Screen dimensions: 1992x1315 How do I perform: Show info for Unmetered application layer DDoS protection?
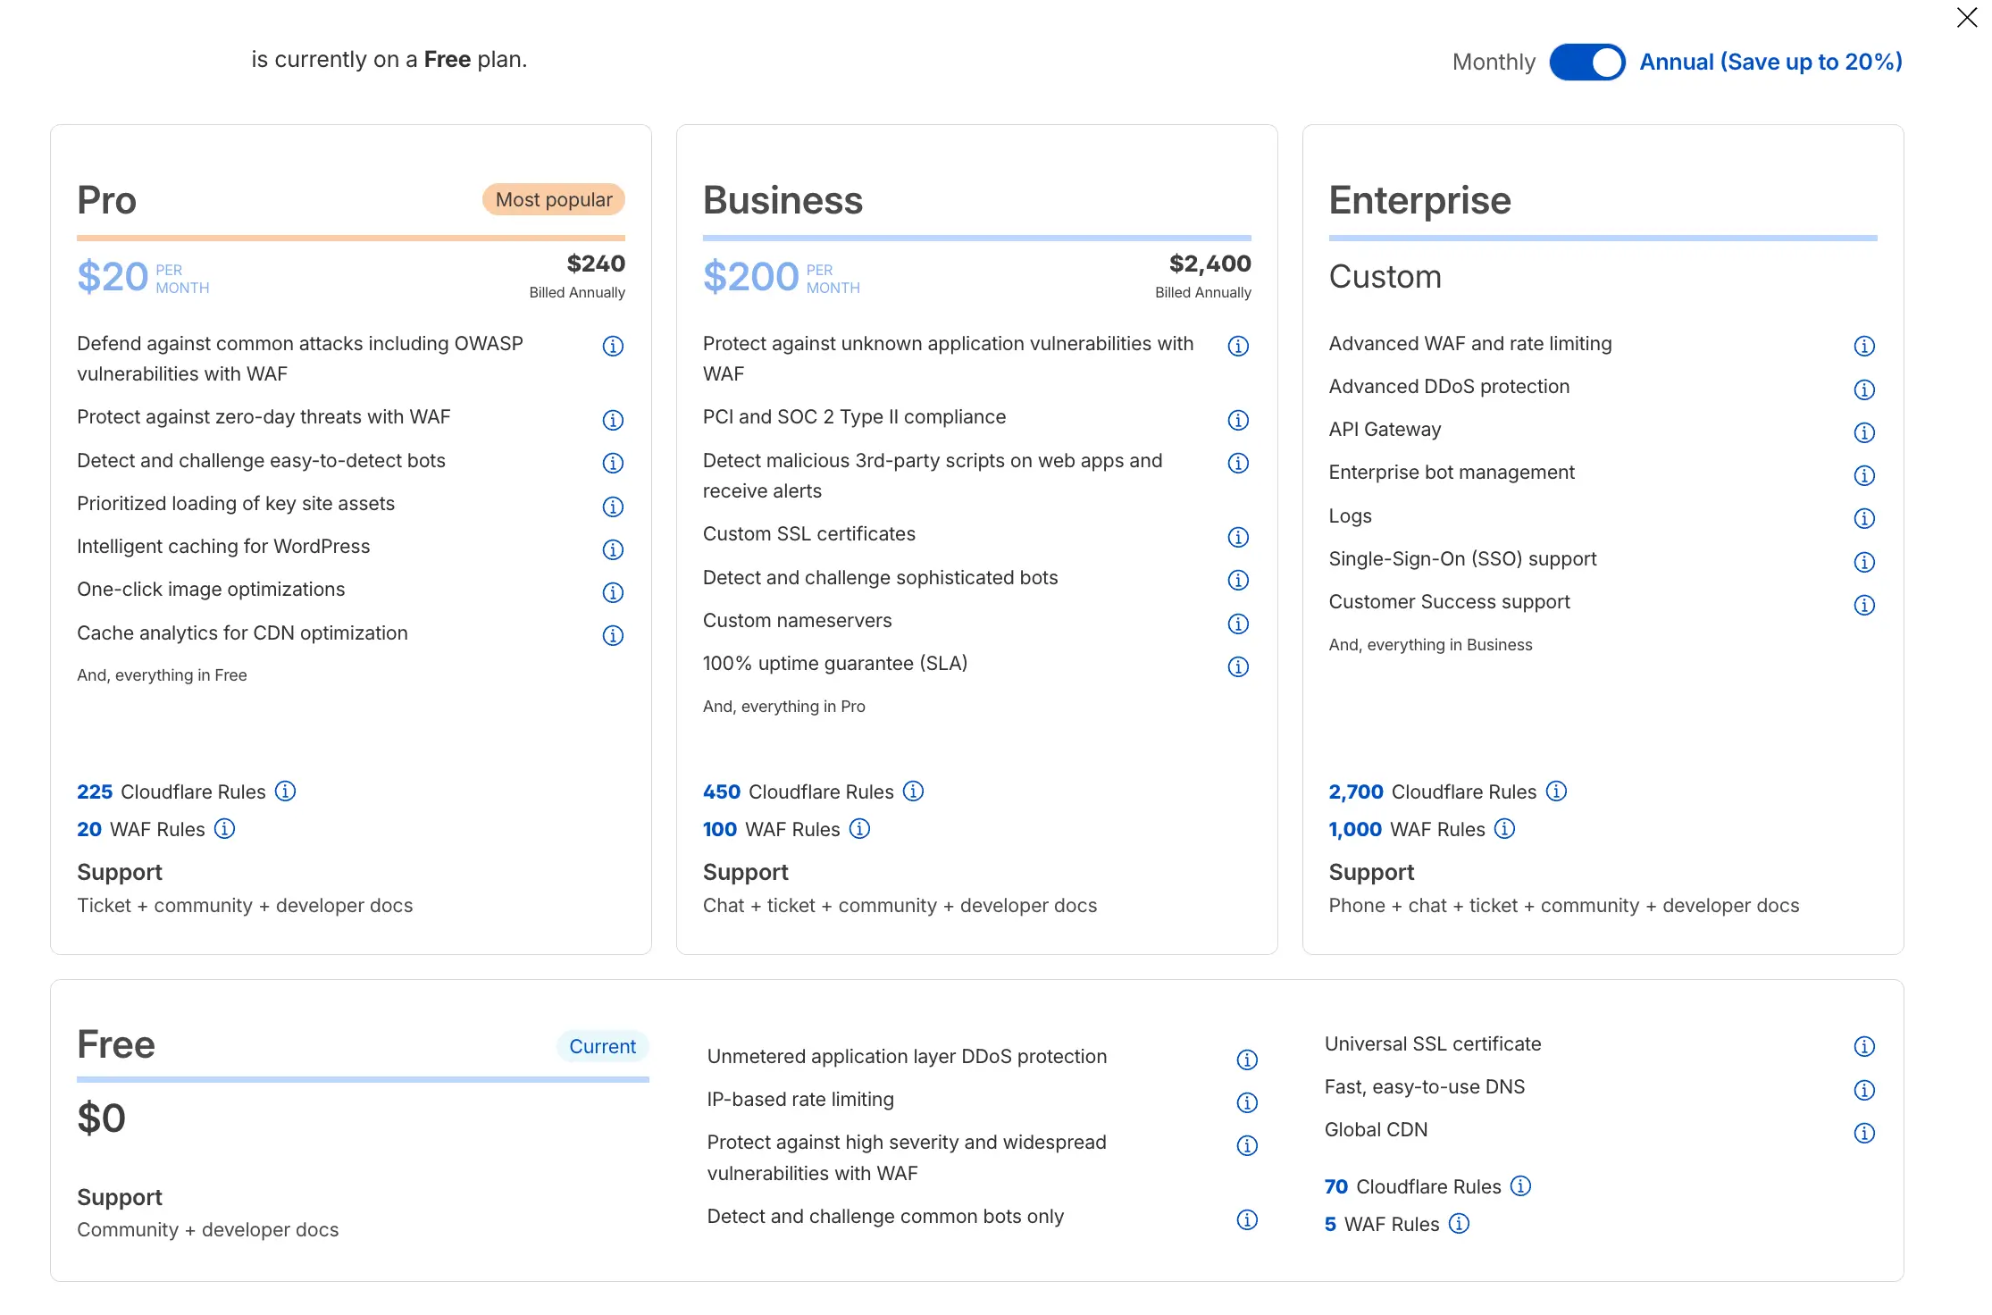coord(1247,1060)
